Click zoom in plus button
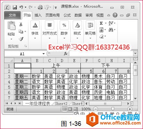The width and height of the screenshot is (143, 129). 130,109
